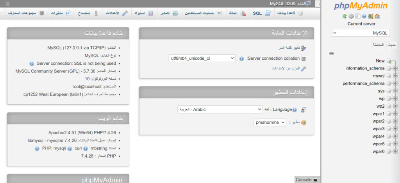Click the phpMyAdmin logo
The height and width of the screenshot is (183, 400).
pyautogui.click(x=361, y=6)
